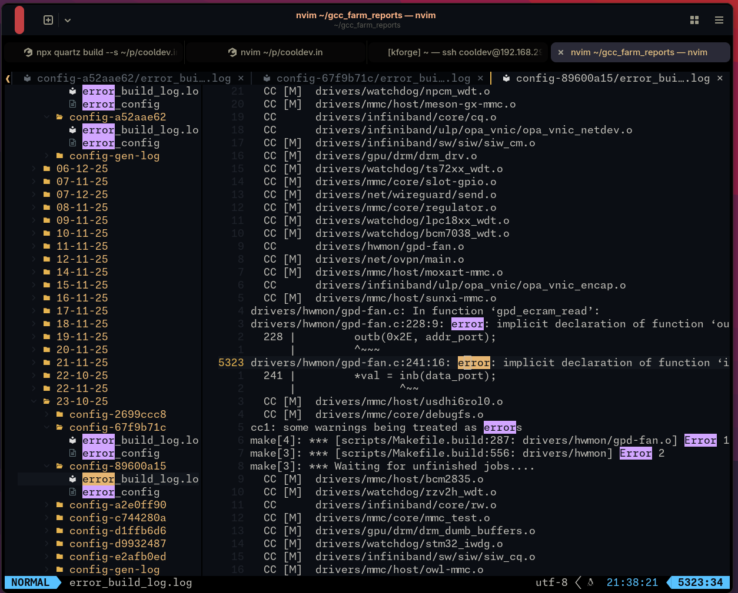
Task: Open the hamburger menu in title bar
Action: 719,20
